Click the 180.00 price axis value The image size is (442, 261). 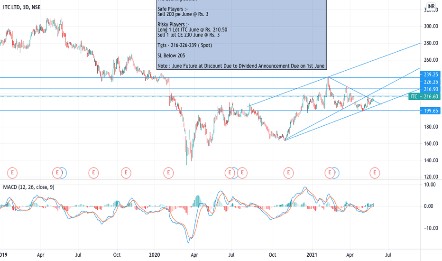[431, 127]
